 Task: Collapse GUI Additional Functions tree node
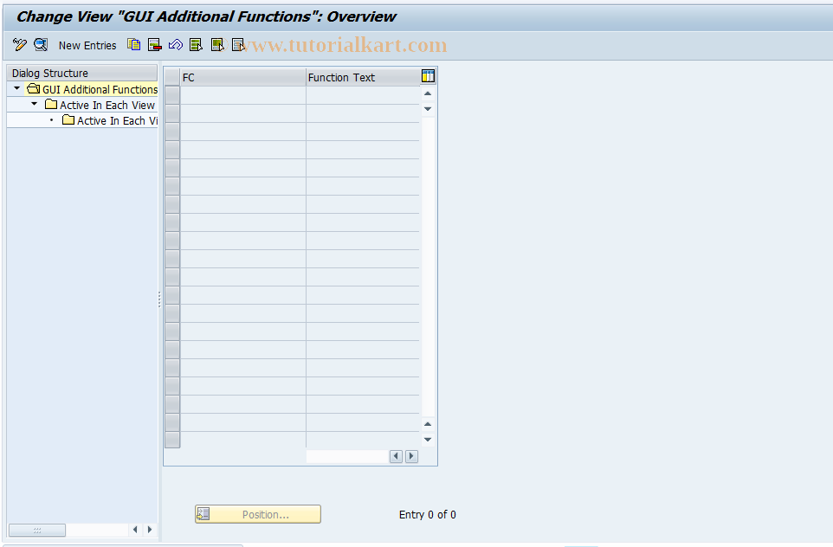click(x=17, y=88)
